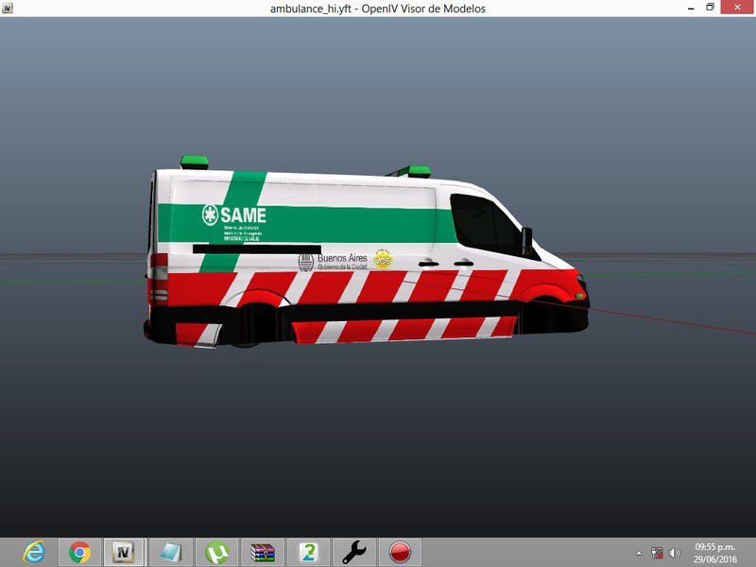This screenshot has height=567, width=756.
Task: Close the OpenIV model viewer window
Action: point(737,8)
